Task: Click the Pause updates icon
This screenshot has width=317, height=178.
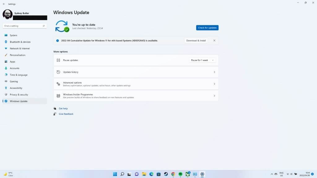Action: [58, 60]
